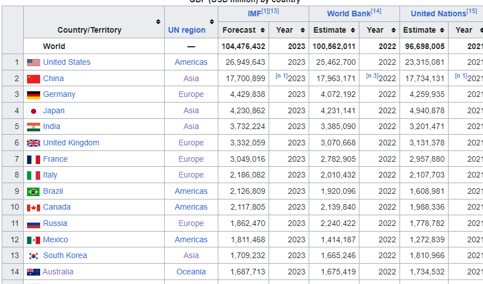Open the United Kingdom country link
Viewport: 483px width, 284px height.
coord(71,143)
